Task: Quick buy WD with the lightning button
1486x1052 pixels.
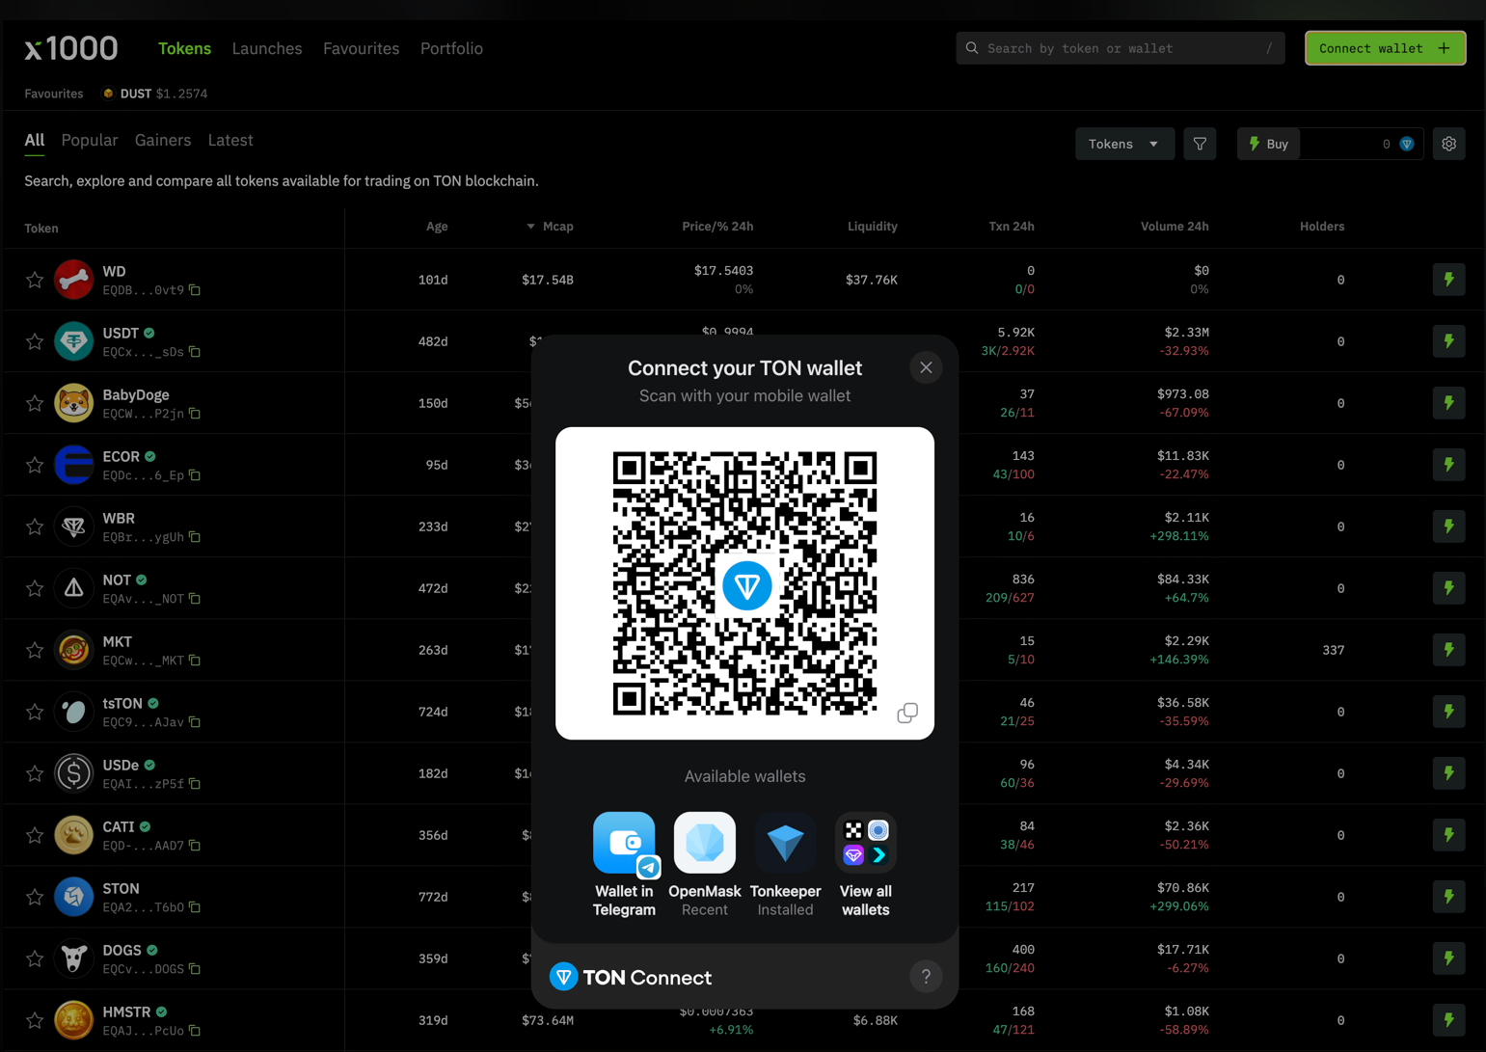Action: pos(1448,280)
